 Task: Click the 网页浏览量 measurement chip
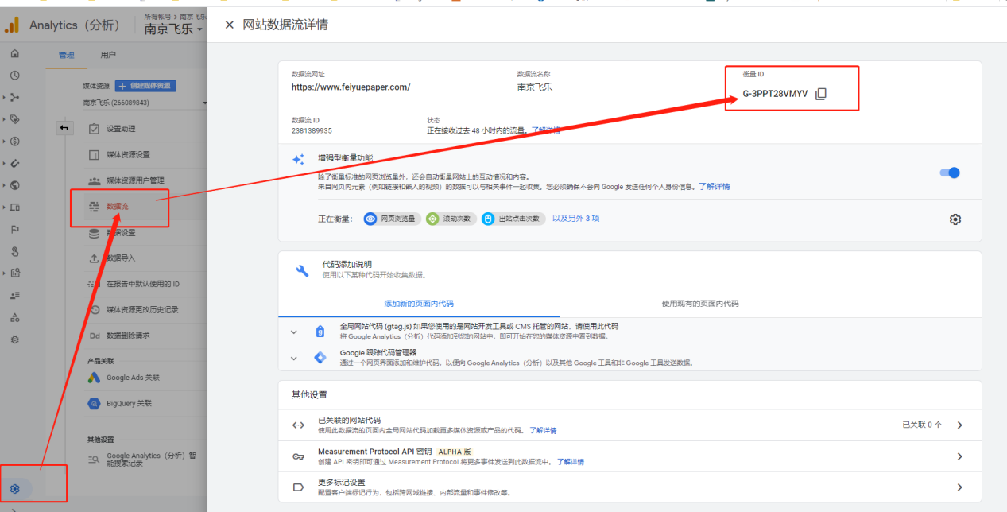coord(391,219)
